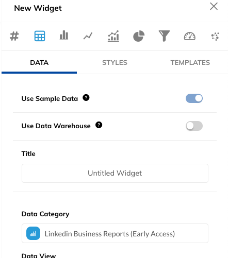
Task: Click the Use Data Warehouse label
Action: tap(56, 126)
